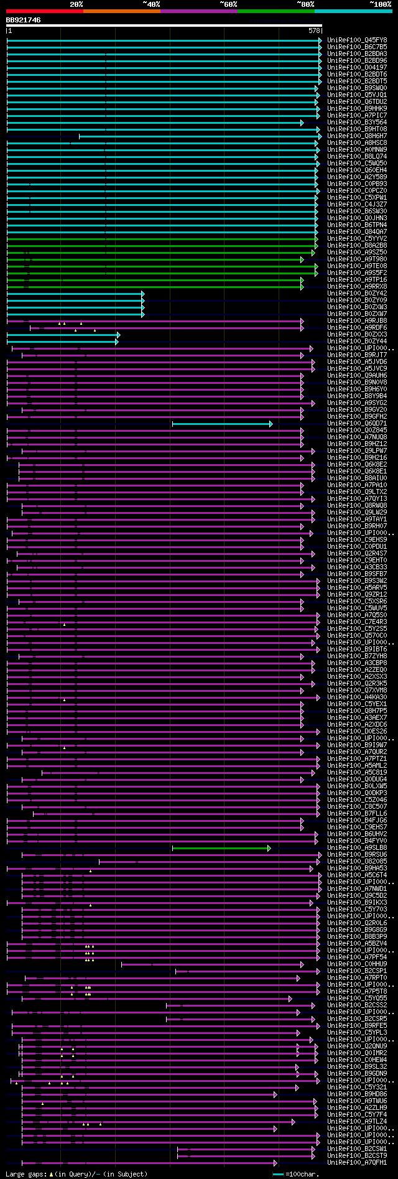This screenshot has width=398, height=1179.
Task: Select the red 20% identity legend segment
Action: coord(45,11)
